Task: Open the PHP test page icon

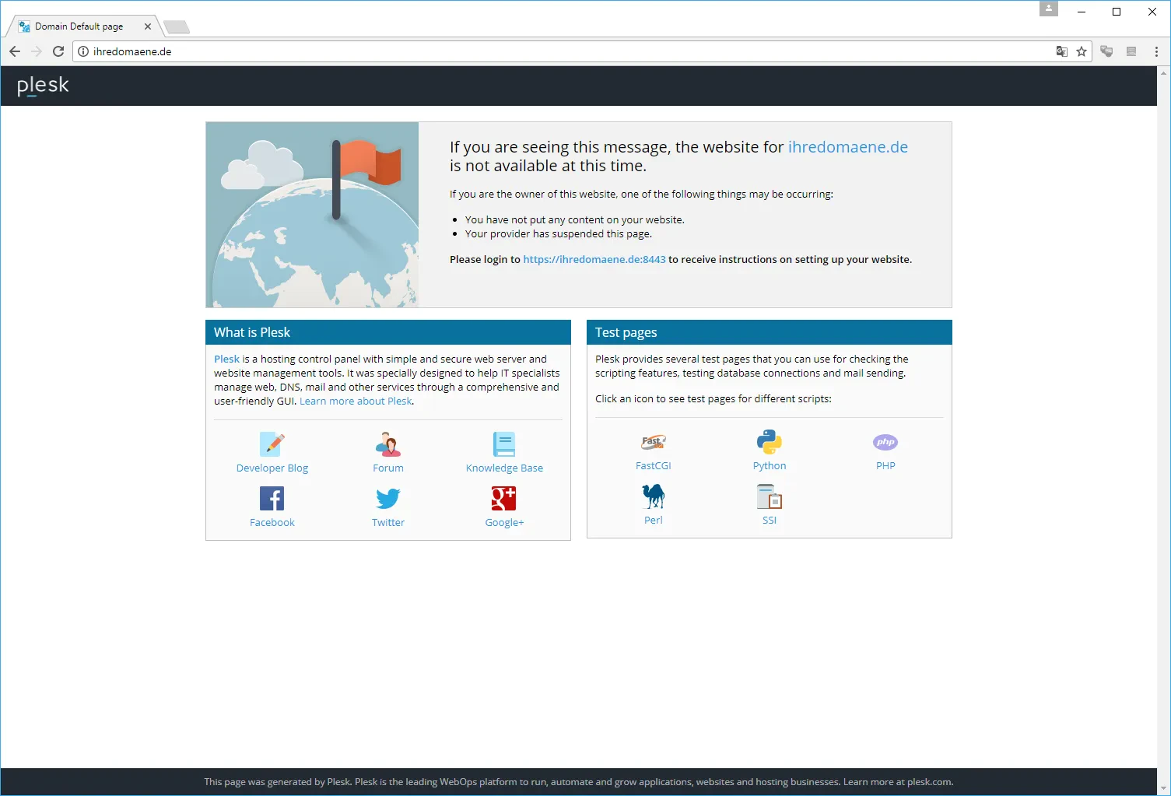Action: [885, 442]
